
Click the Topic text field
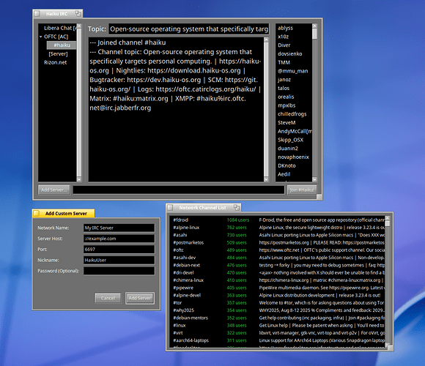[x=189, y=29]
